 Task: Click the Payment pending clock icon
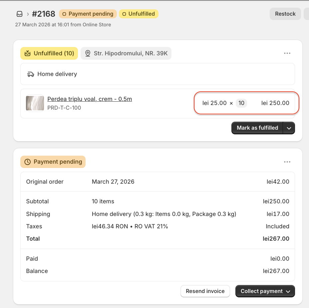(x=27, y=162)
